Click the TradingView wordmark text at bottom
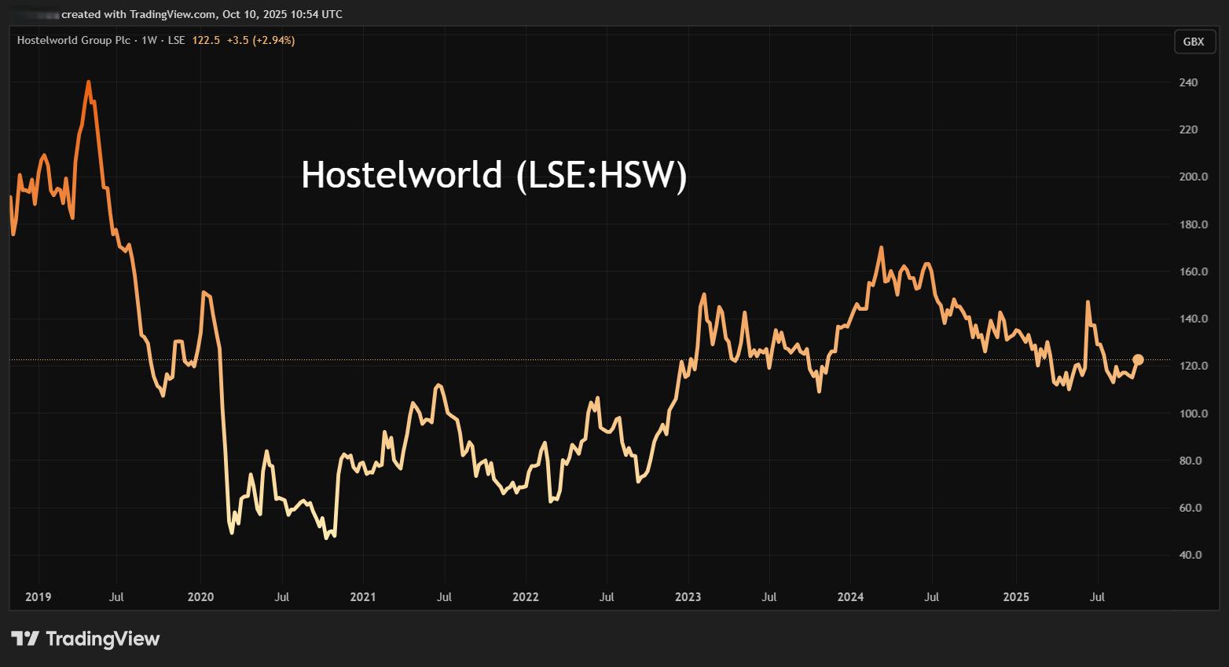 102,639
